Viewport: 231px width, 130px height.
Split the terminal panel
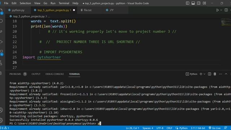point(209,74)
